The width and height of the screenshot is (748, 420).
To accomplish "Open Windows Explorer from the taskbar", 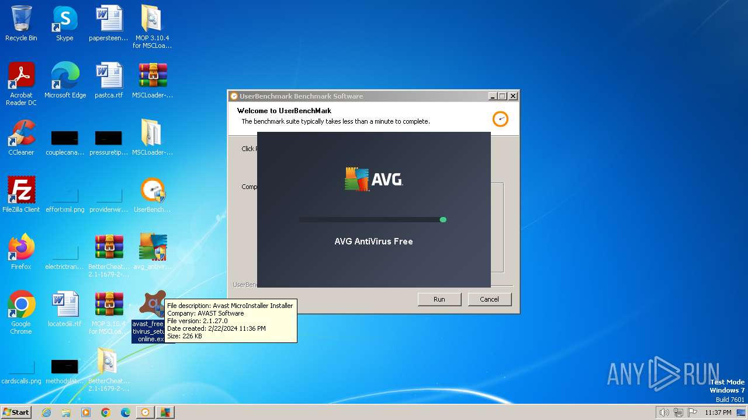I will click(x=66, y=412).
